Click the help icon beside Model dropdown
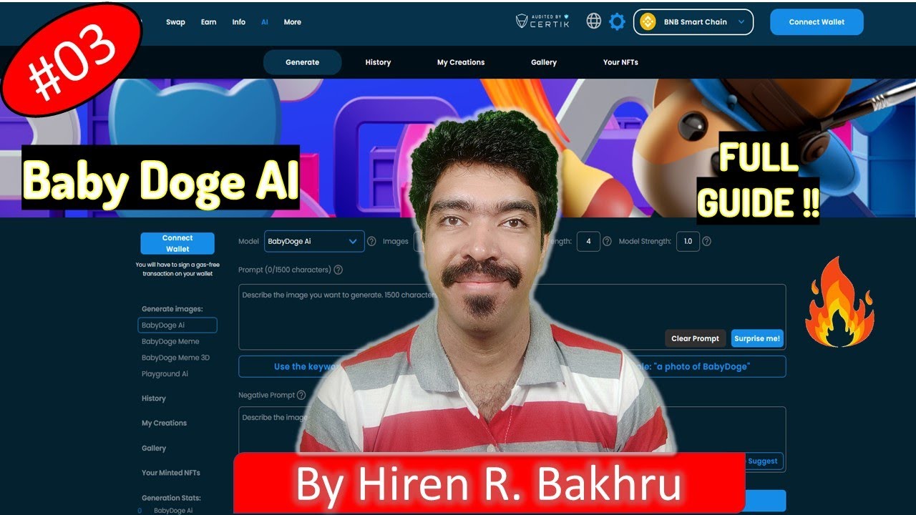This screenshot has height=515, width=916. point(371,242)
